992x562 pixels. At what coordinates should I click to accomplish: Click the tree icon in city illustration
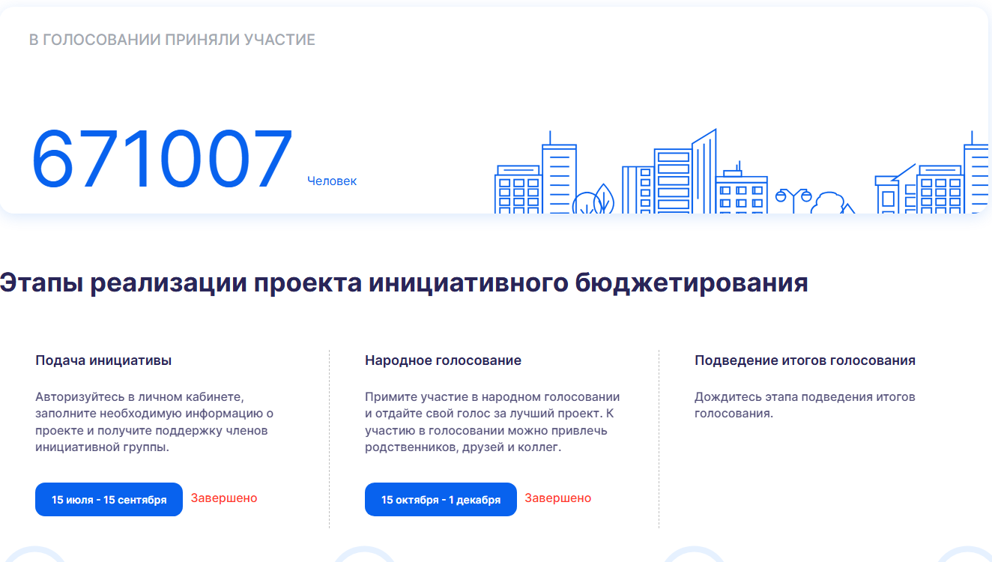[x=602, y=199]
